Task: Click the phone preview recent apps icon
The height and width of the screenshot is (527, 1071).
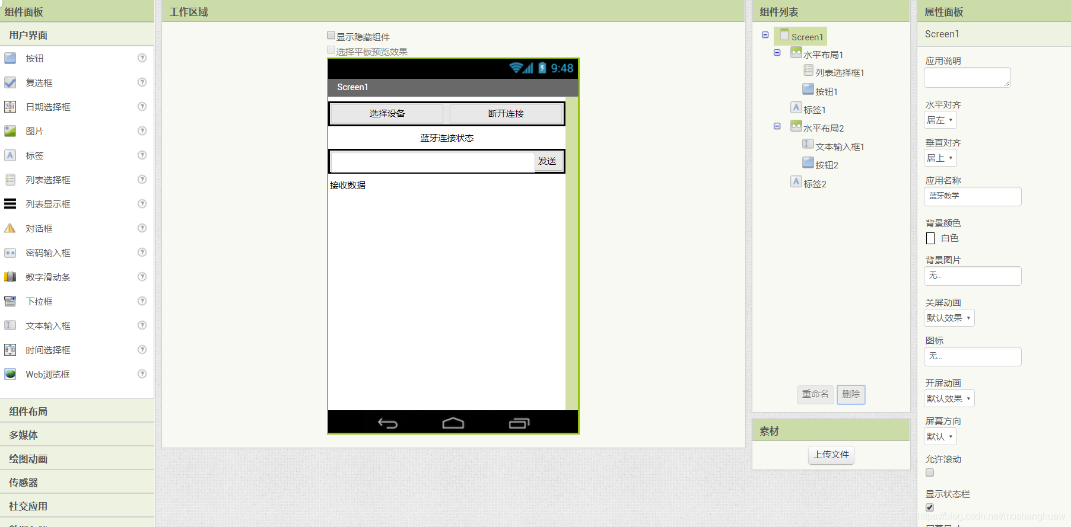Action: (x=519, y=423)
